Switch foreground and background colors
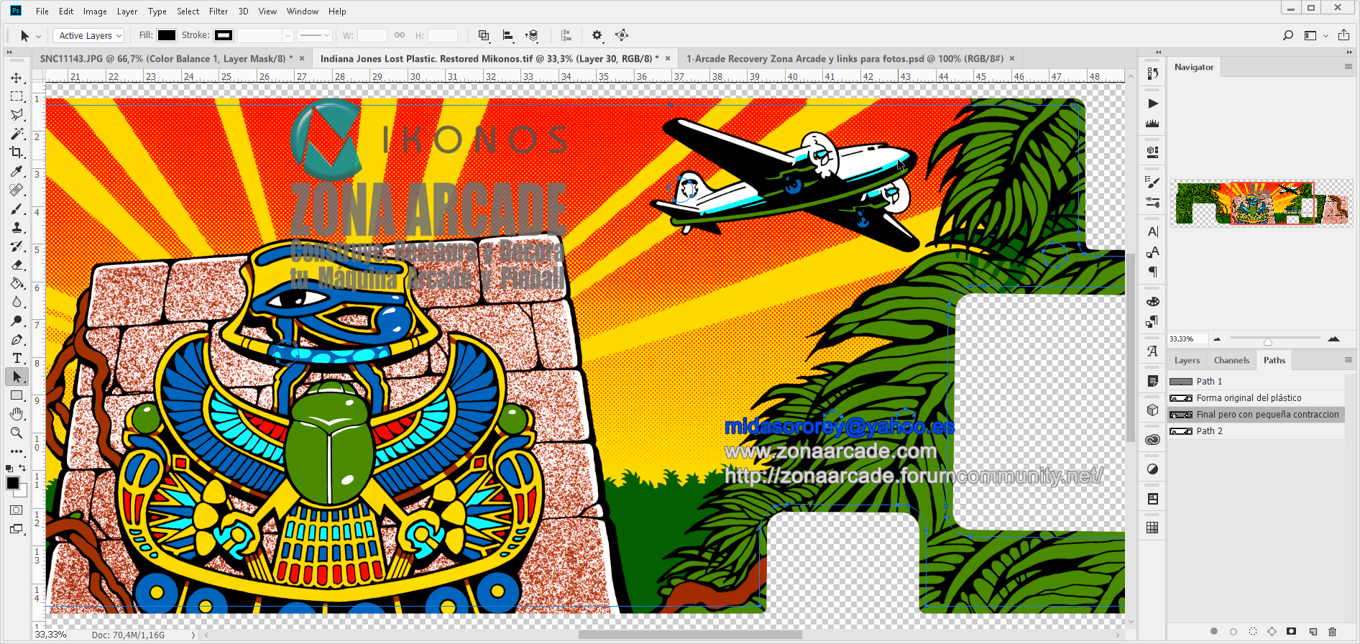The width and height of the screenshot is (1360, 644). (x=22, y=468)
